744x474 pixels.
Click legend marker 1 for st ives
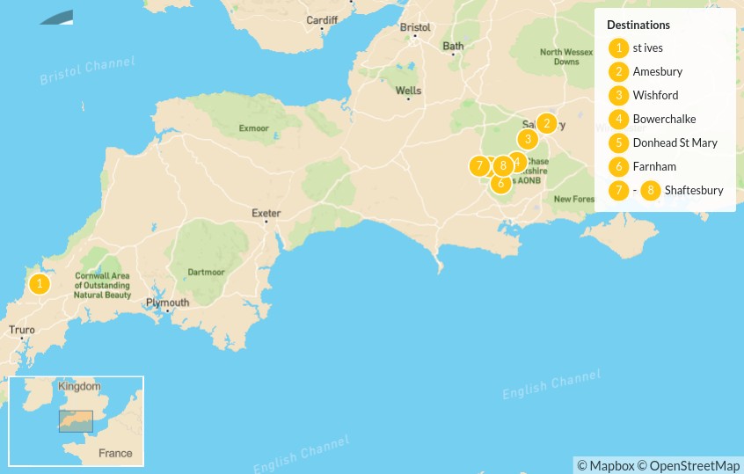point(619,47)
